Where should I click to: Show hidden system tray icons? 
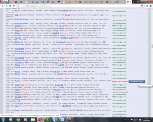129,120
